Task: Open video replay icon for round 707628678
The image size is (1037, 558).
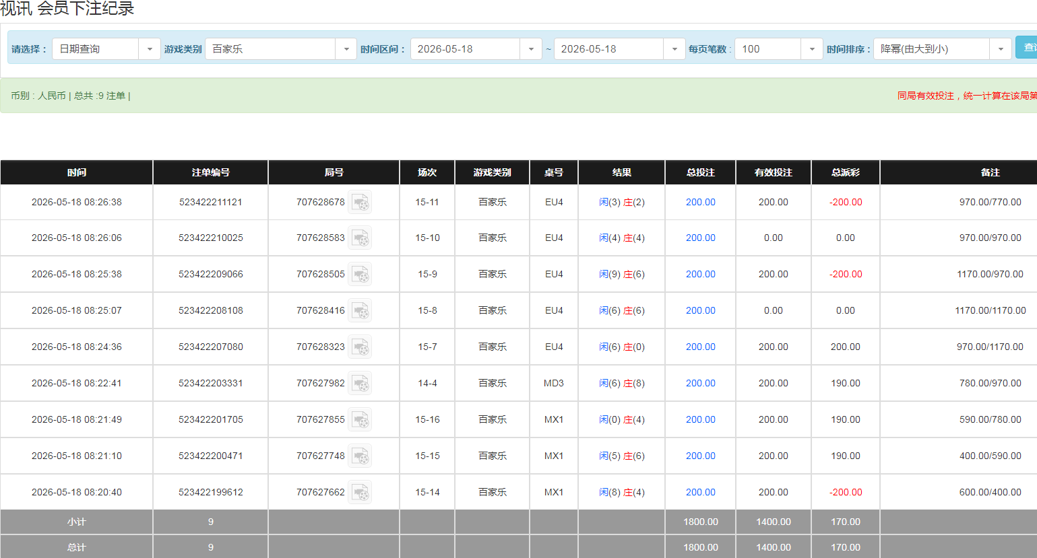Action: [360, 202]
